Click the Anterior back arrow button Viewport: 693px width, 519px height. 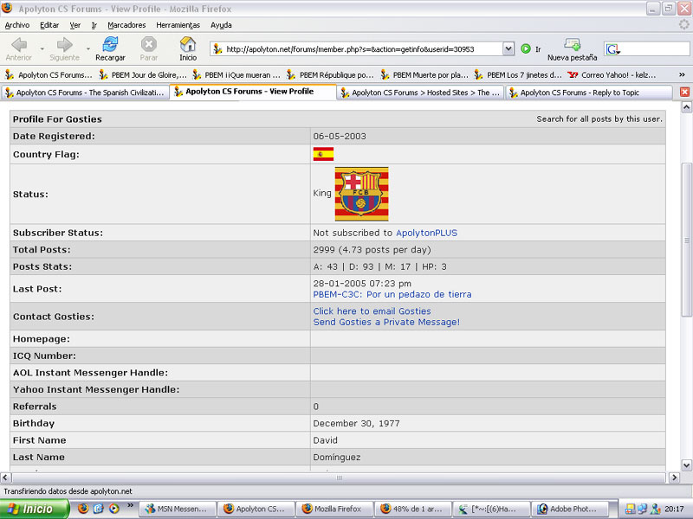tap(18, 45)
